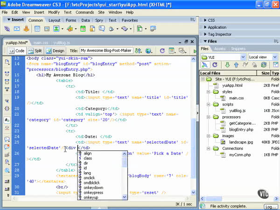280x210 pixels.
Task: Open the Commands menu
Action: click(84, 12)
